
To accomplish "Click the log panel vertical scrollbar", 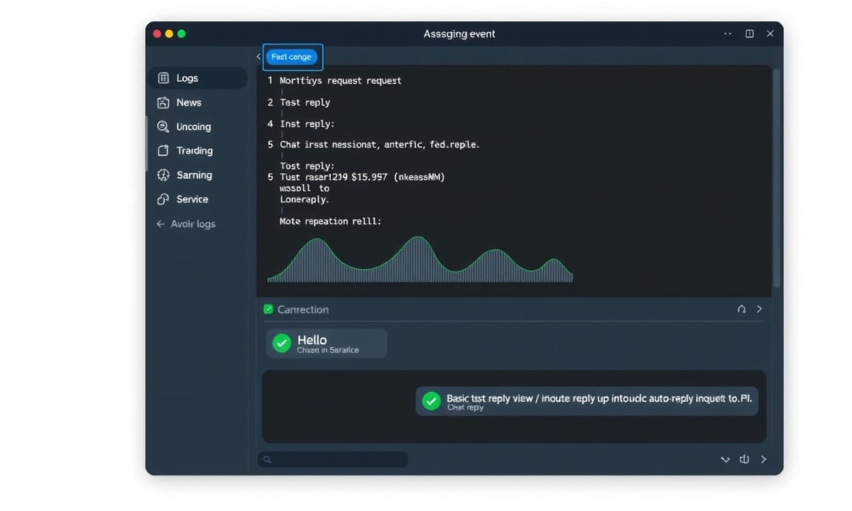I will (776, 177).
